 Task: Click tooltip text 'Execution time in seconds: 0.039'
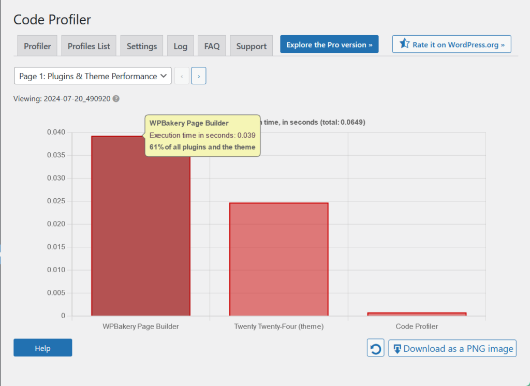(x=202, y=135)
